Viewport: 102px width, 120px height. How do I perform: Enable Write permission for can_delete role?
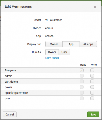[x=92, y=82]
